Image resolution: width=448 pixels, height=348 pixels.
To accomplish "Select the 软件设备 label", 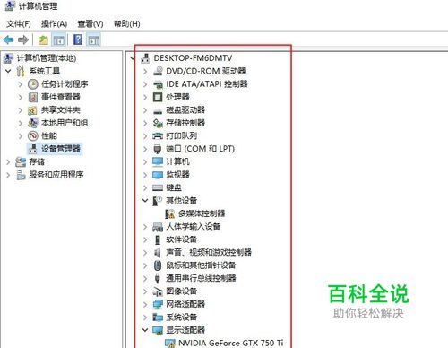I will click(x=181, y=239).
